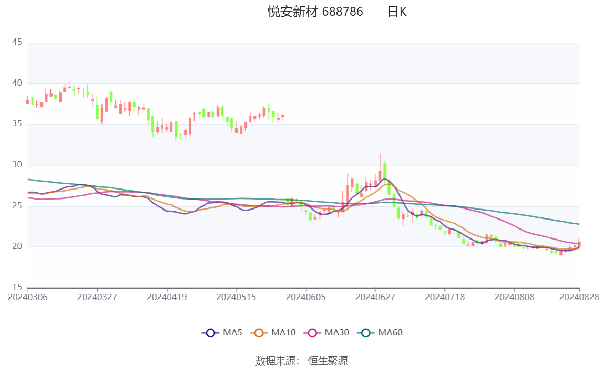
Task: Click the 15 price axis label
Action: (x=17, y=287)
